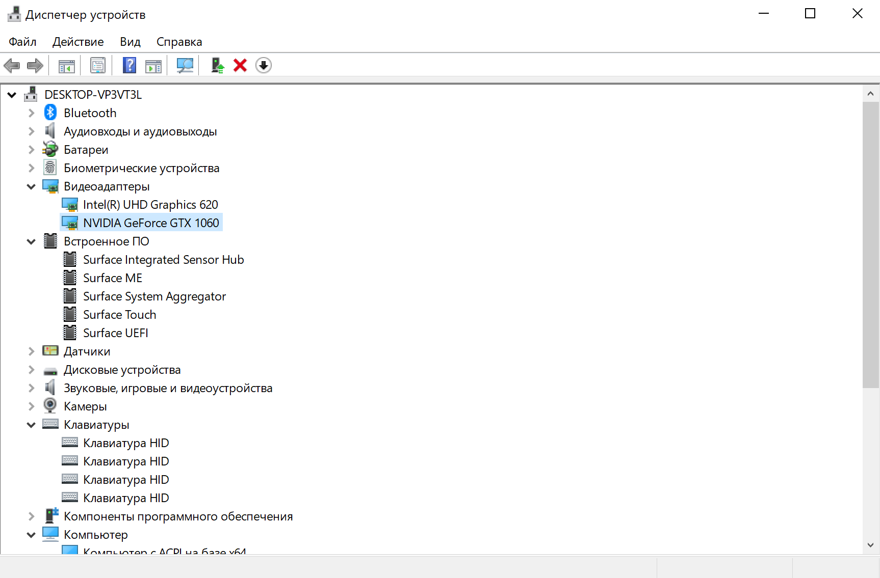The image size is (880, 578).
Task: Click the Forward arrow toolbar icon
Action: coord(35,65)
